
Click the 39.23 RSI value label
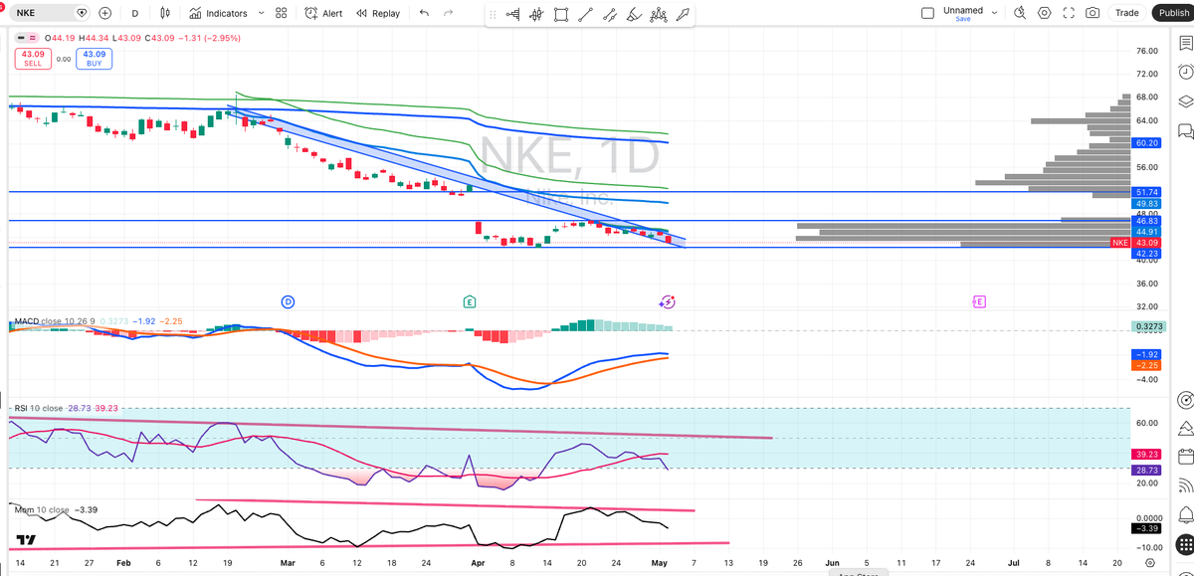pyautogui.click(x=1147, y=454)
